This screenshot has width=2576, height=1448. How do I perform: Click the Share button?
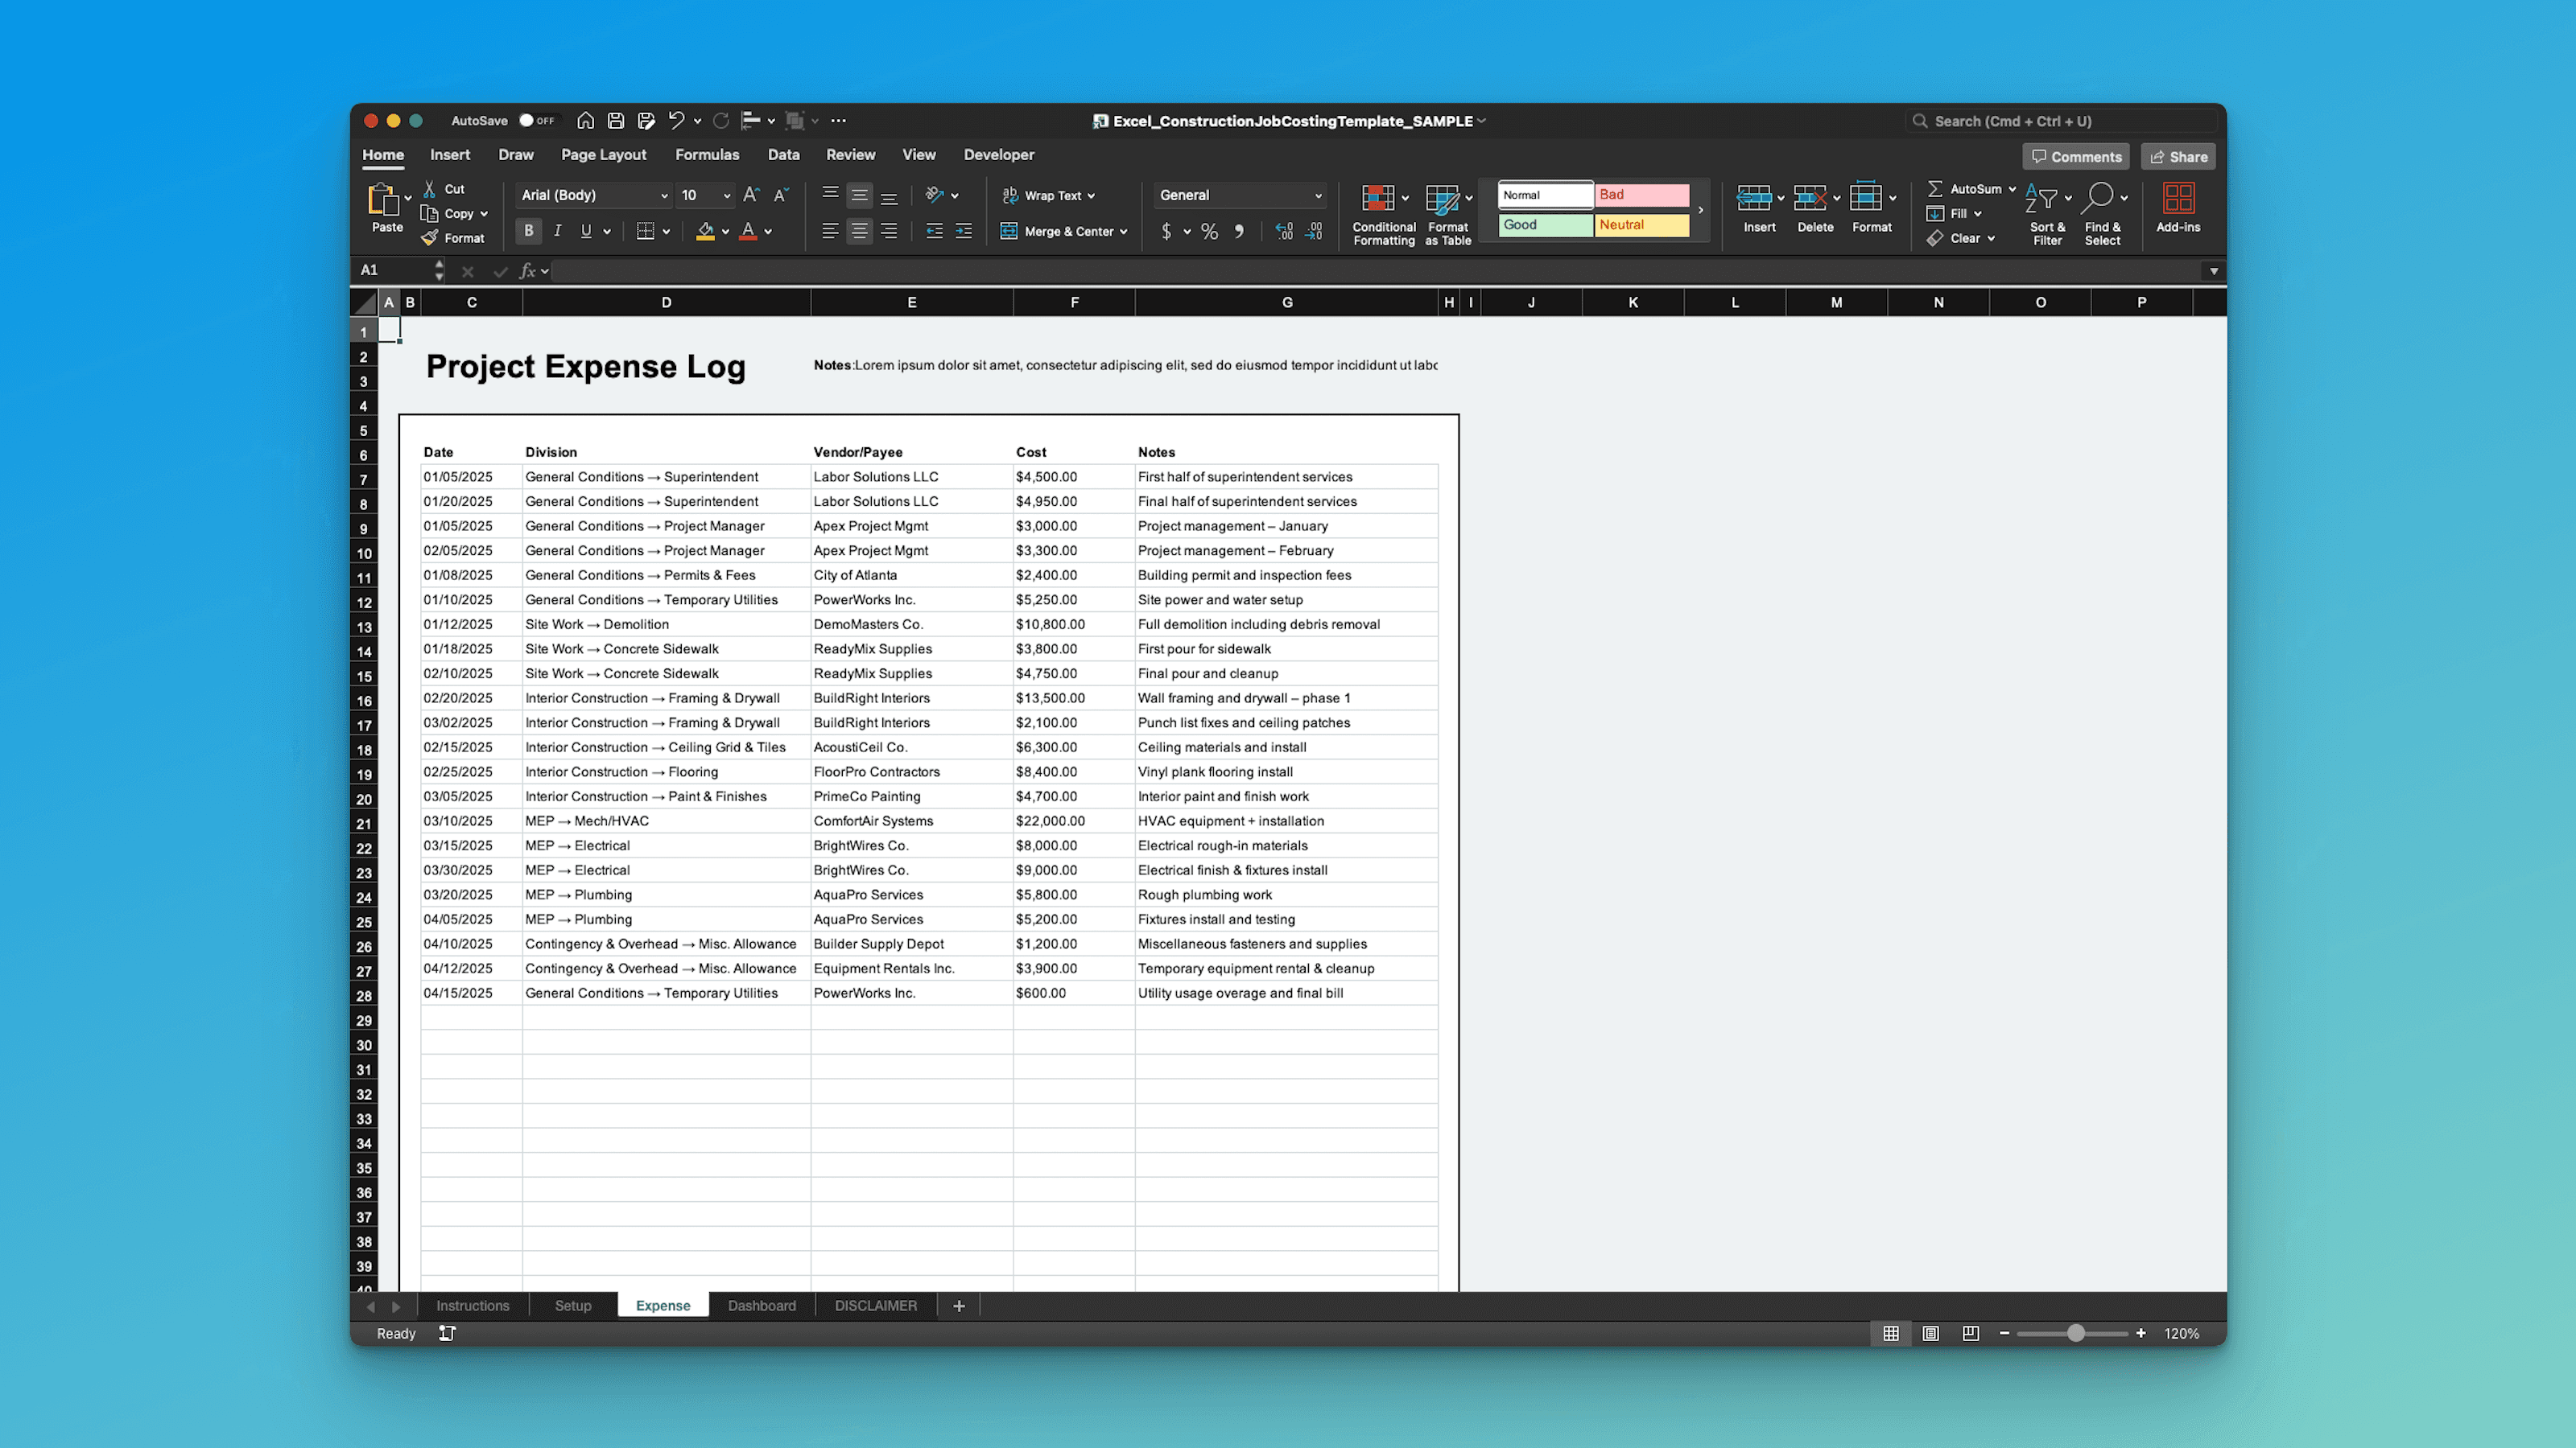pos(2178,156)
